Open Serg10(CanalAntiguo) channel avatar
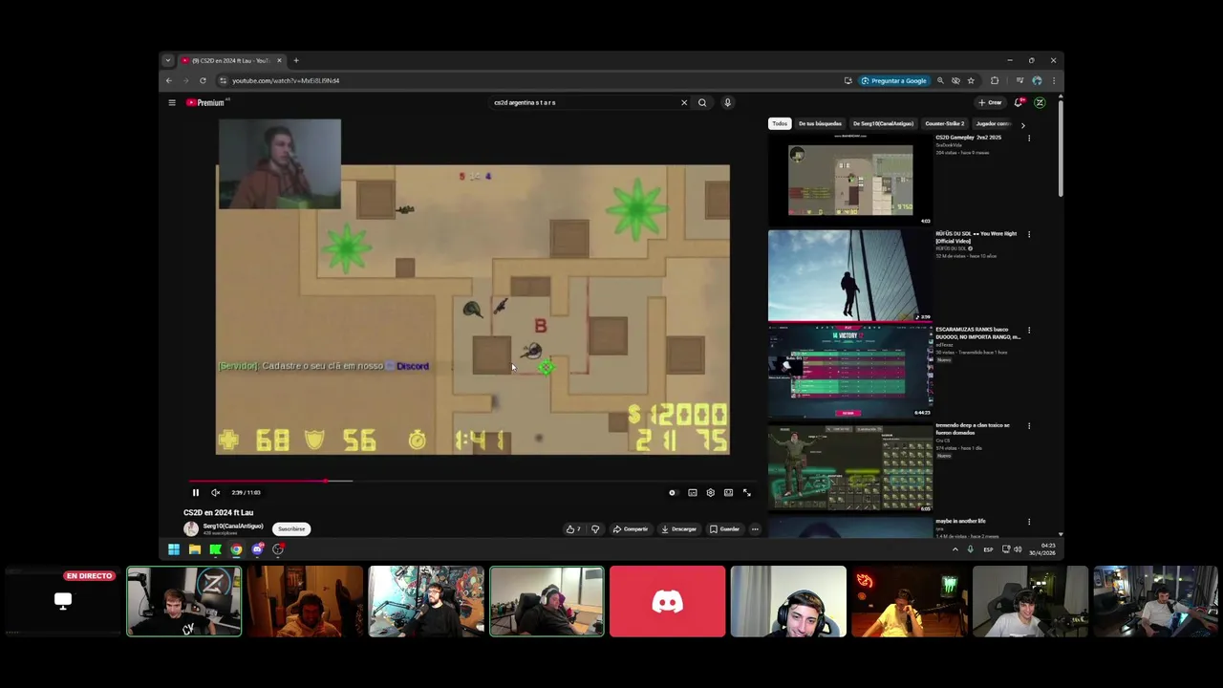1223x688 pixels. (191, 529)
